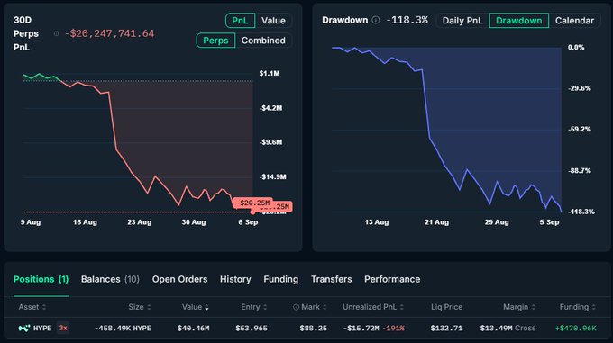613x343 pixels.
Task: Click the 21 Aug drawdown axis label
Action: tap(436, 222)
